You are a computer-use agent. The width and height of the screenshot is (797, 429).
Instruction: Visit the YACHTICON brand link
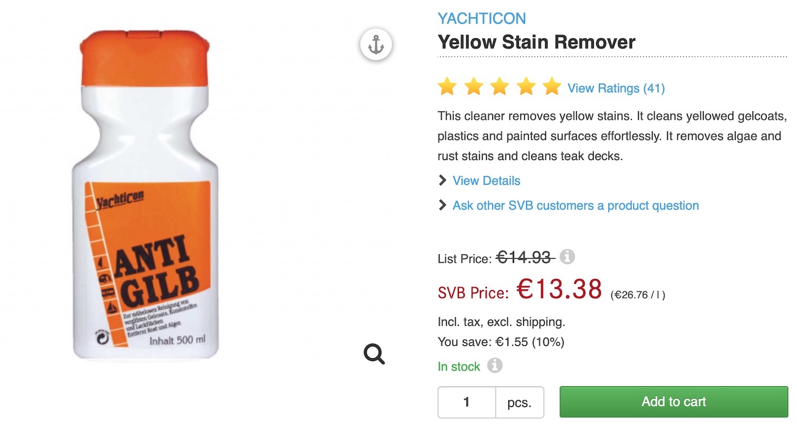point(482,18)
